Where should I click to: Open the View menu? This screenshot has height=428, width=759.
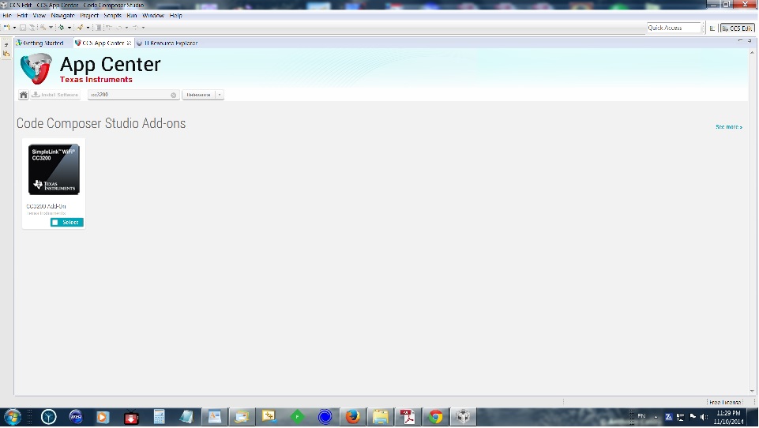[39, 16]
